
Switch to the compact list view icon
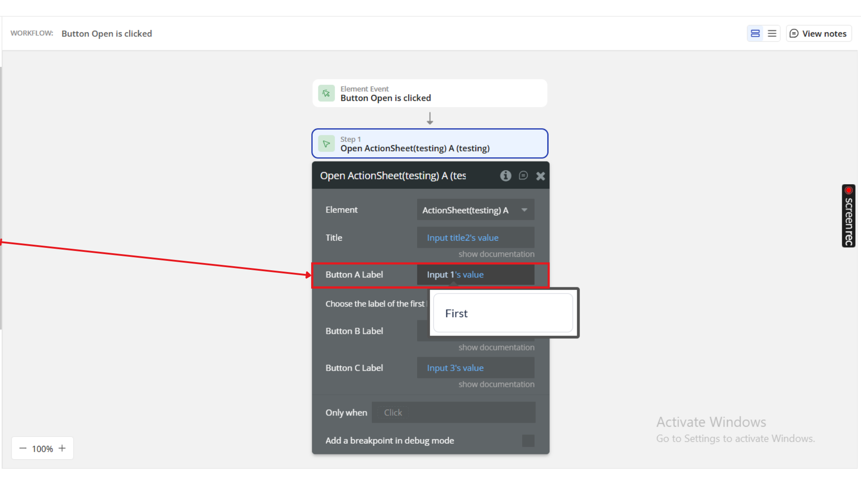tap(772, 34)
